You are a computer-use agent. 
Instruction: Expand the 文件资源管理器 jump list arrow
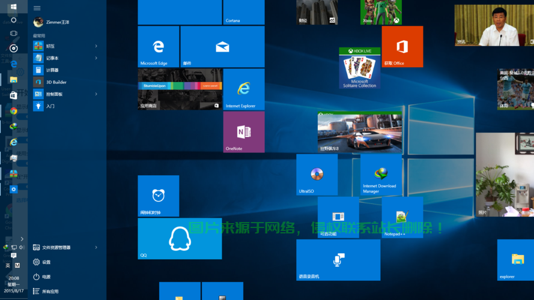[96, 247]
